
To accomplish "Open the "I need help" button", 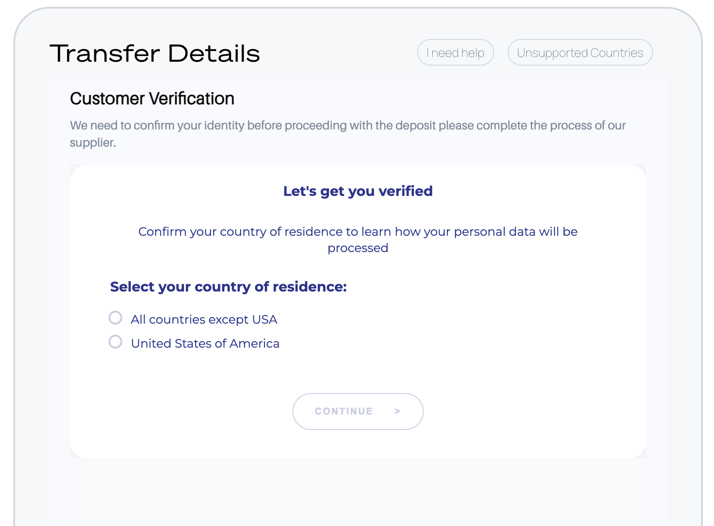I will point(455,53).
